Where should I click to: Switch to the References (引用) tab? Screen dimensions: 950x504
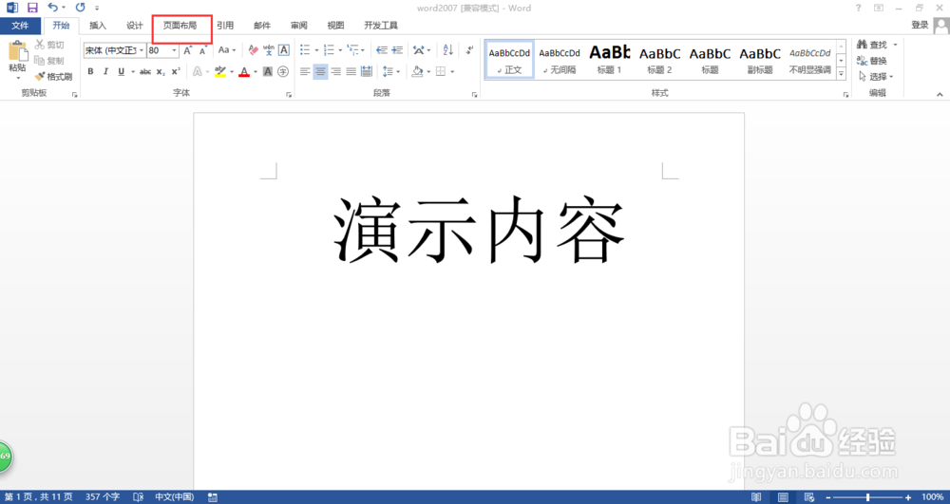click(x=225, y=26)
